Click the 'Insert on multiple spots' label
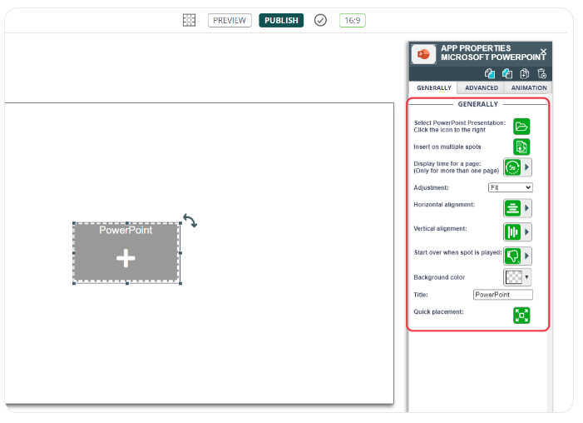Viewport: 583px width, 423px height. point(447,147)
